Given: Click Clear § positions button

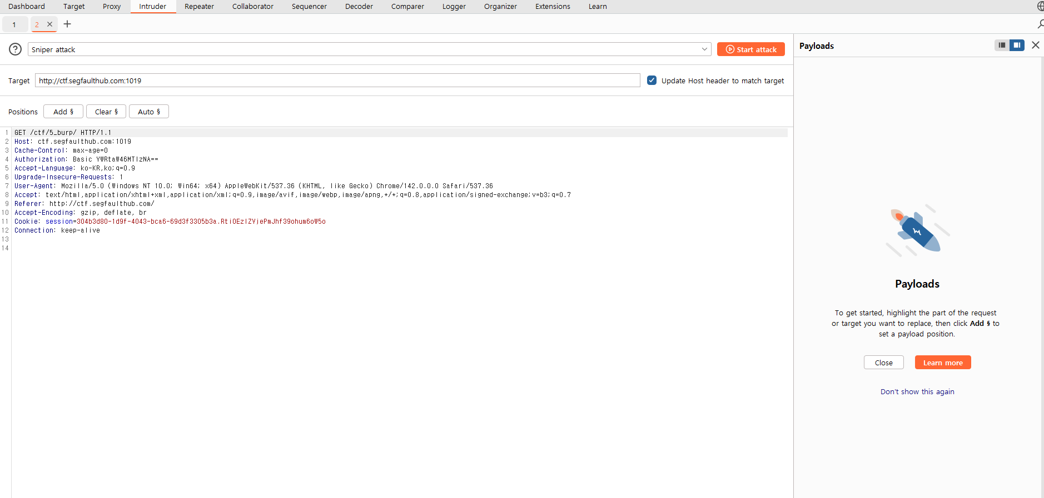Looking at the screenshot, I should [106, 112].
